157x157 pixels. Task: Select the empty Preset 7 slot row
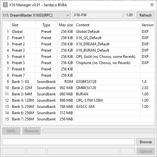tap(78, 75)
